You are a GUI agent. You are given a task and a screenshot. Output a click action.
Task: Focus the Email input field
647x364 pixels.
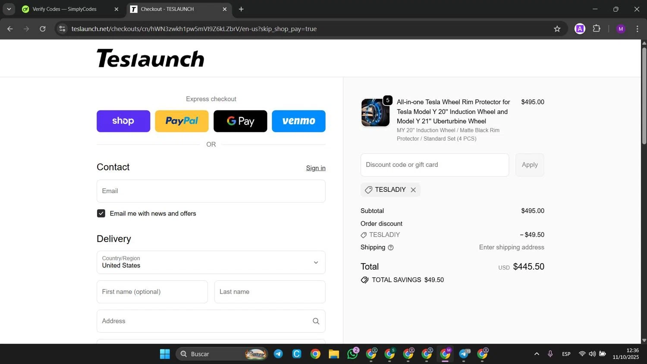[211, 191]
